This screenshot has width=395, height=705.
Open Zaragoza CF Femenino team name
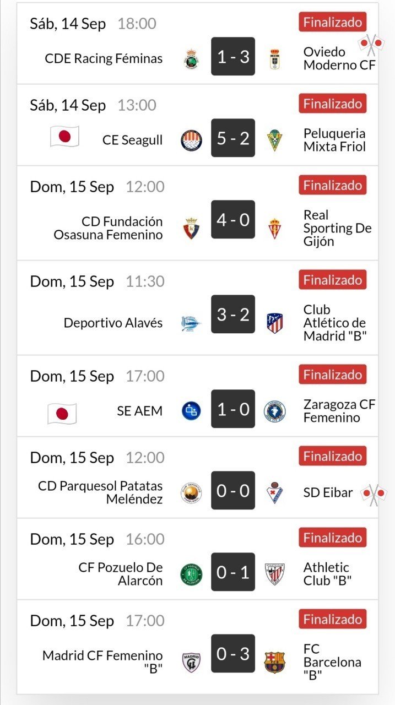coord(339,411)
